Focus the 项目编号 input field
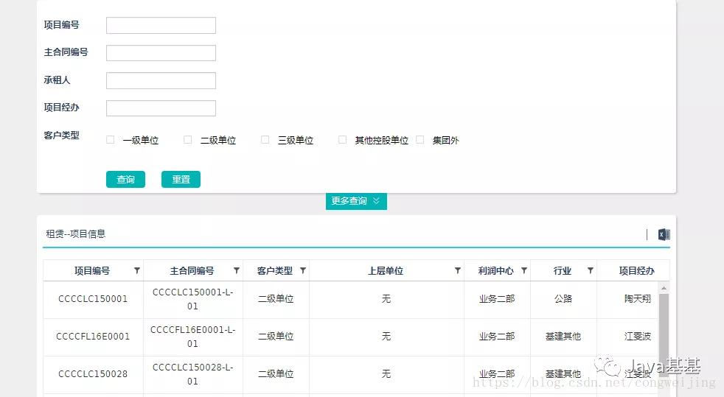Image resolution: width=724 pixels, height=397 pixels. [161, 25]
